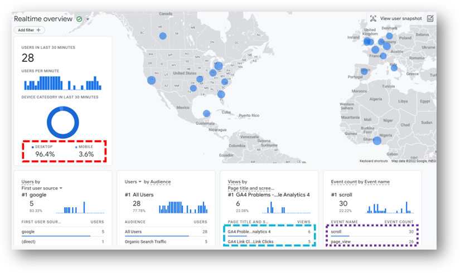Click the Event name dimension link
The image size is (460, 273).
tap(377, 182)
